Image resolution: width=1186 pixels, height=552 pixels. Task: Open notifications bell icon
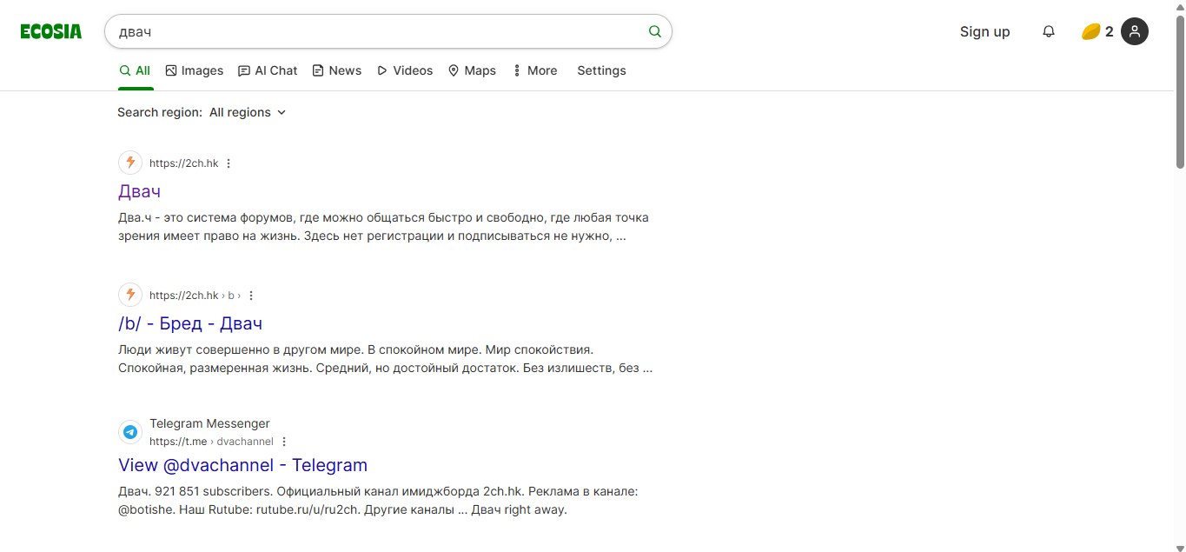click(1049, 31)
